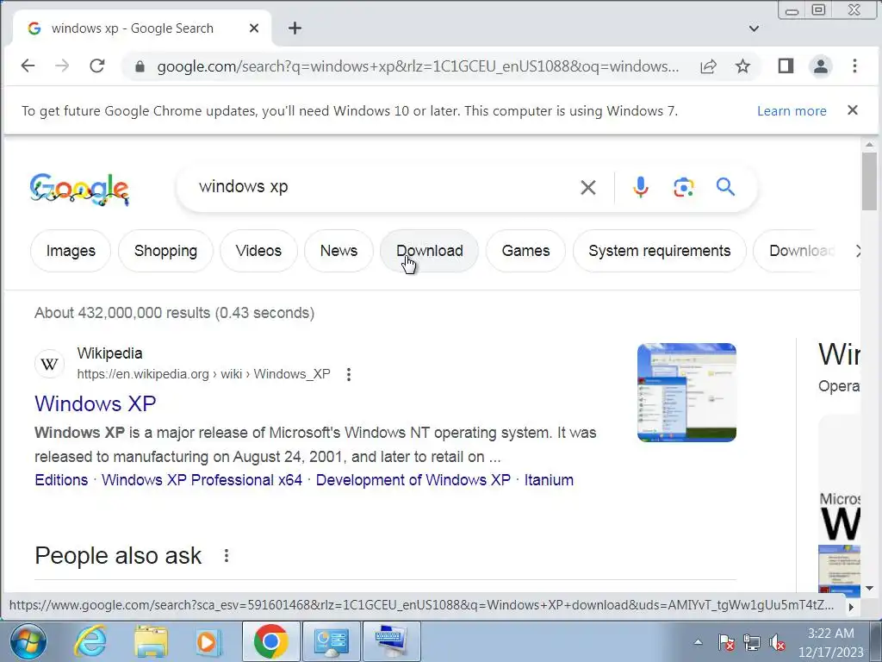Expand the tab search dropdown arrow
The height and width of the screenshot is (662, 882).
click(754, 28)
